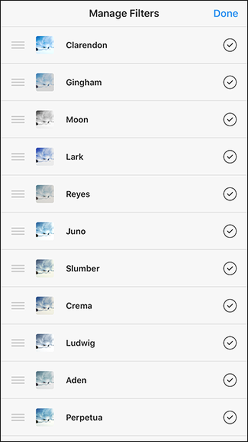248x442 pixels.
Task: Toggle the Lark filter checkmark
Action: 230,157
